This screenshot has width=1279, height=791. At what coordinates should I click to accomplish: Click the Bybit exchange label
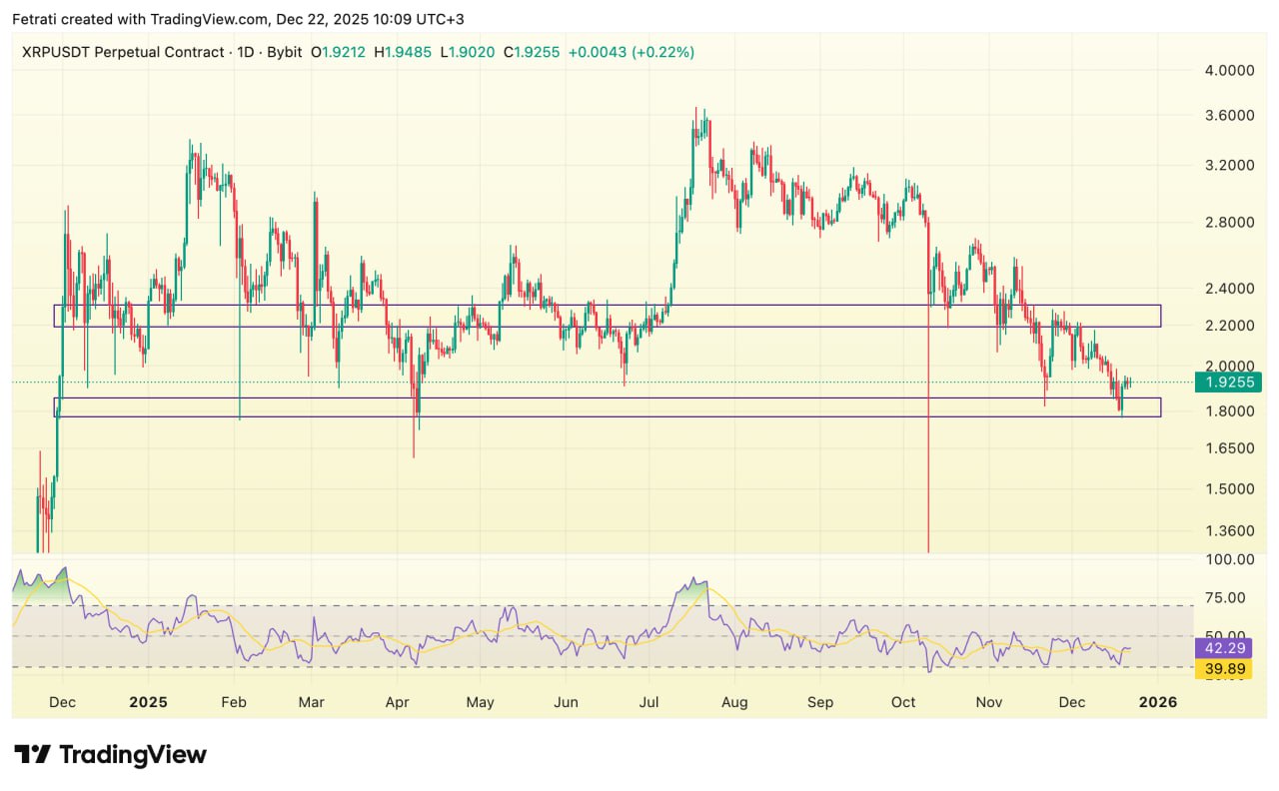pyautogui.click(x=285, y=52)
